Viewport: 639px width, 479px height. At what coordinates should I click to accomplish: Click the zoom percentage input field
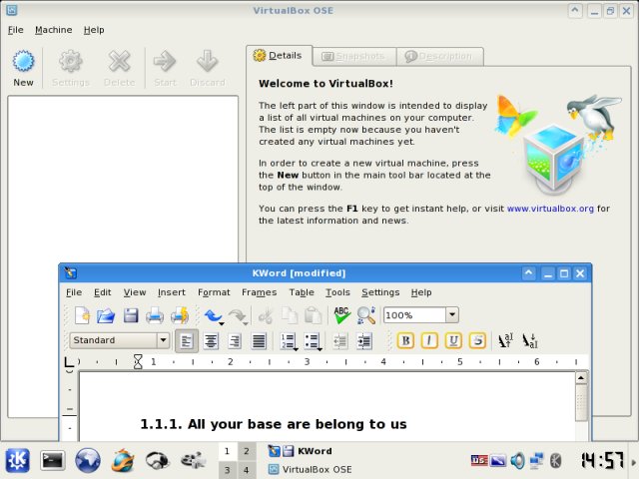coord(414,315)
